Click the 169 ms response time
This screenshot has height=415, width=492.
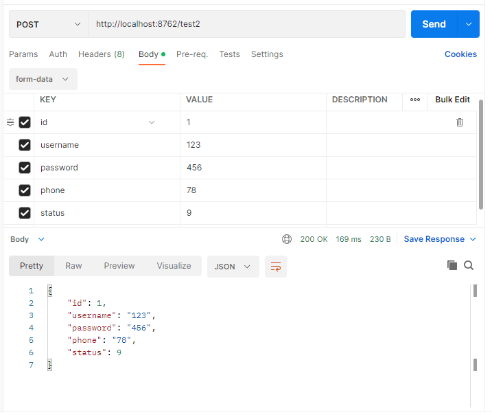[349, 239]
